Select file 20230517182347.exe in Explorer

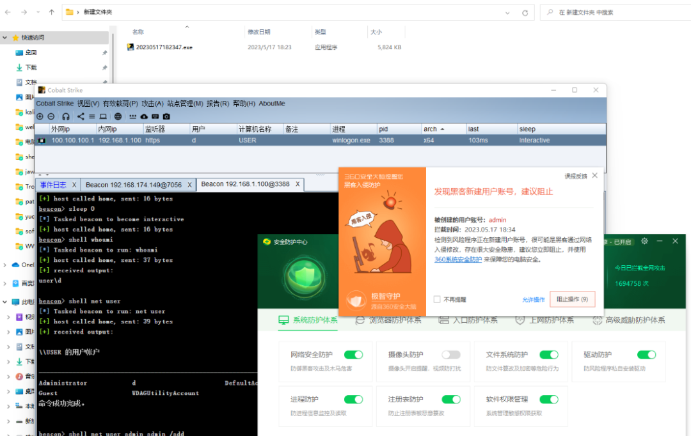coord(164,47)
